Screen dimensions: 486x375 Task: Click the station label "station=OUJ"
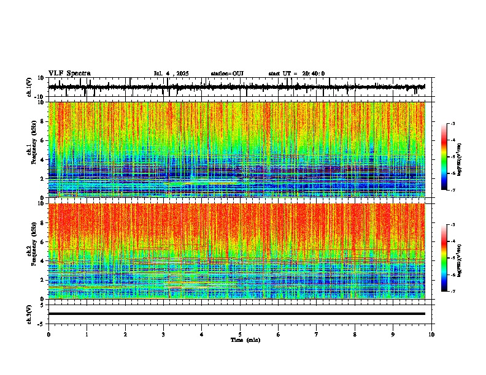(227, 74)
